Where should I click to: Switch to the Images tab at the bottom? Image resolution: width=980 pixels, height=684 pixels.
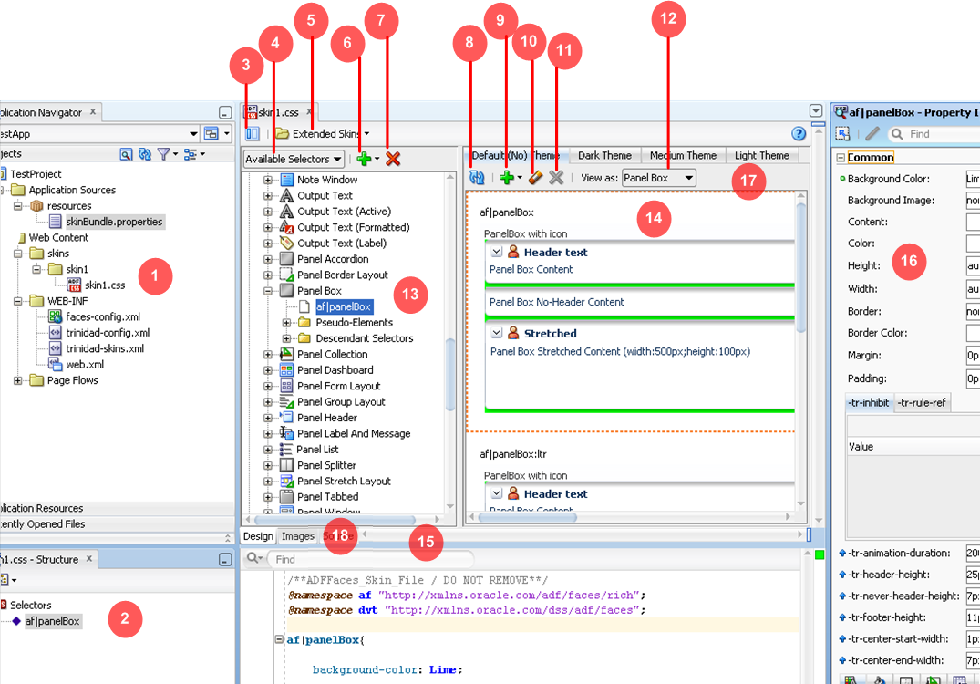[x=298, y=536]
